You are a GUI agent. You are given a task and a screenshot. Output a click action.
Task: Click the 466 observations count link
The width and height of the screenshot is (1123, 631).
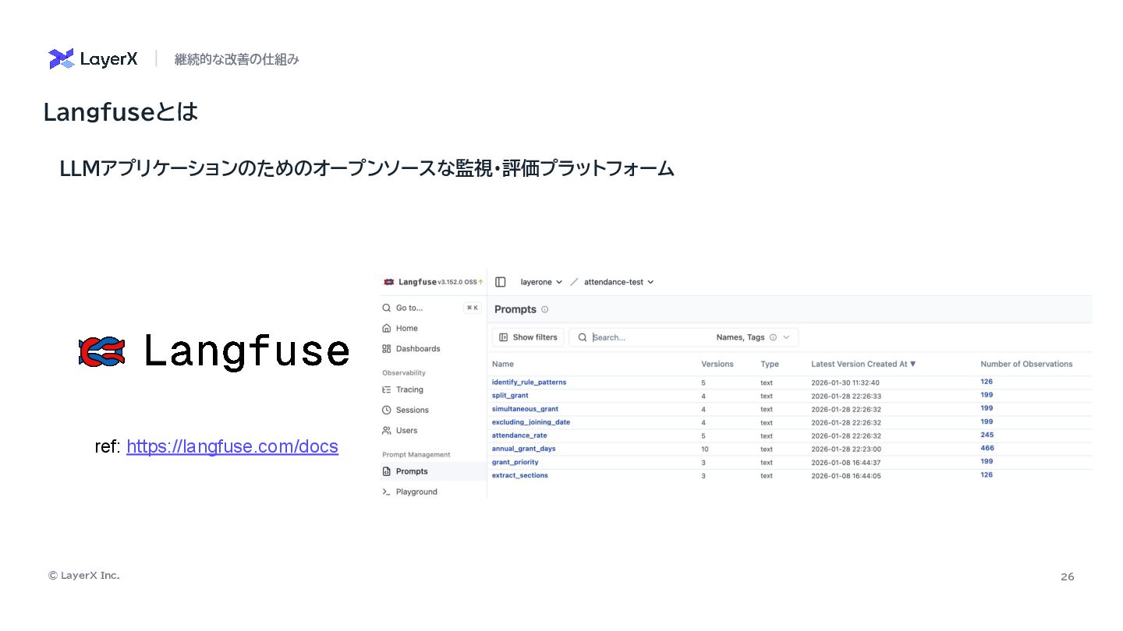pyautogui.click(x=987, y=448)
